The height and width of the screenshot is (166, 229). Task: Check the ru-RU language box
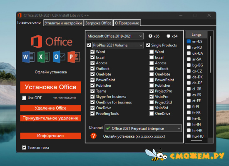pos(189,48)
